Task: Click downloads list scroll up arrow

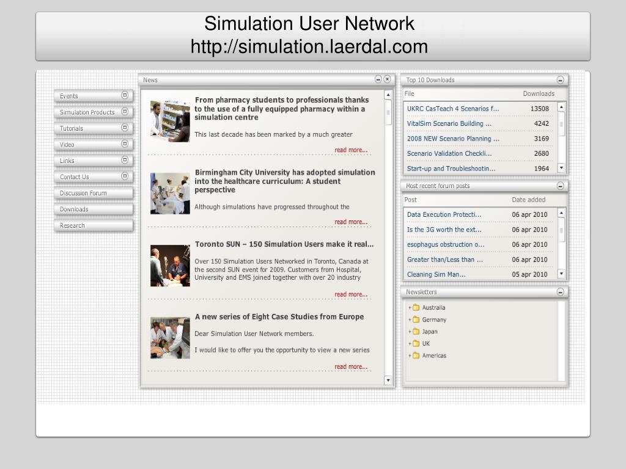Action: point(561,107)
